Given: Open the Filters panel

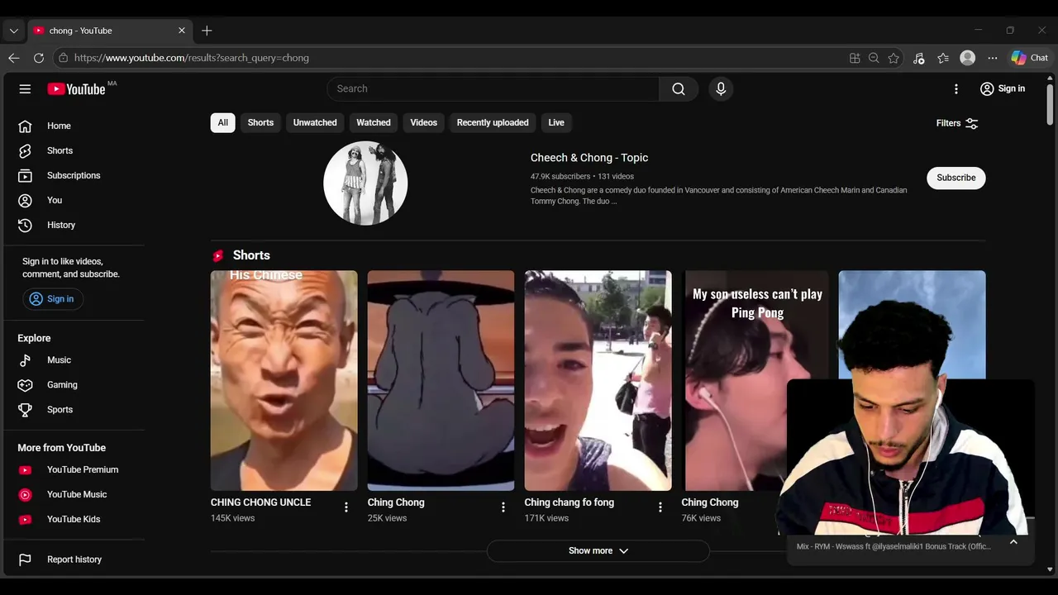Looking at the screenshot, I should 957,123.
